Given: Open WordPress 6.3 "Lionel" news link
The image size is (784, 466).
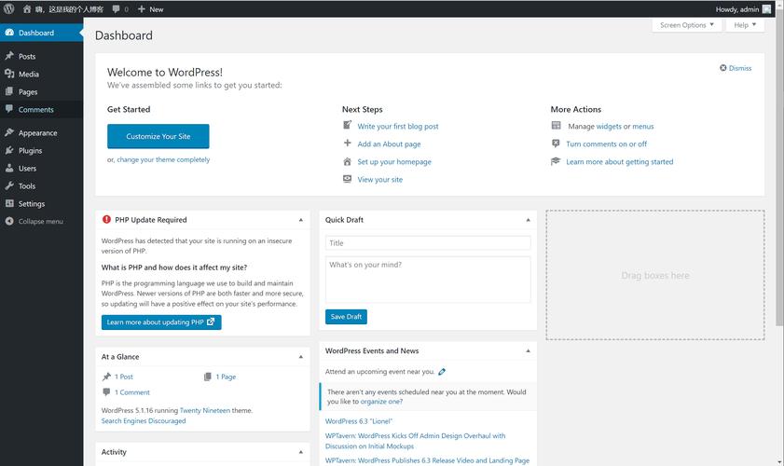Looking at the screenshot, I should tap(359, 421).
